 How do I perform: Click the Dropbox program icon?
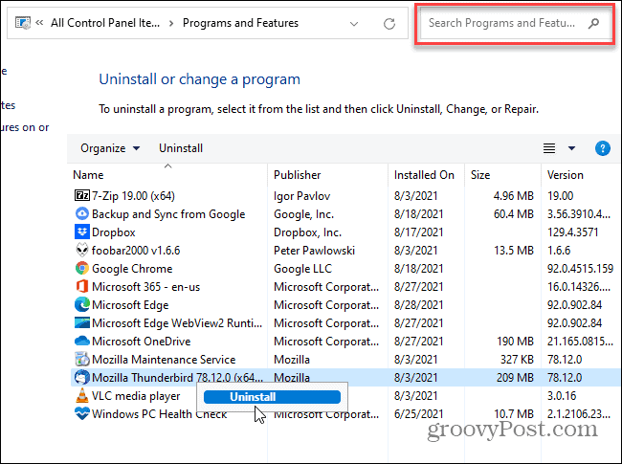click(82, 232)
